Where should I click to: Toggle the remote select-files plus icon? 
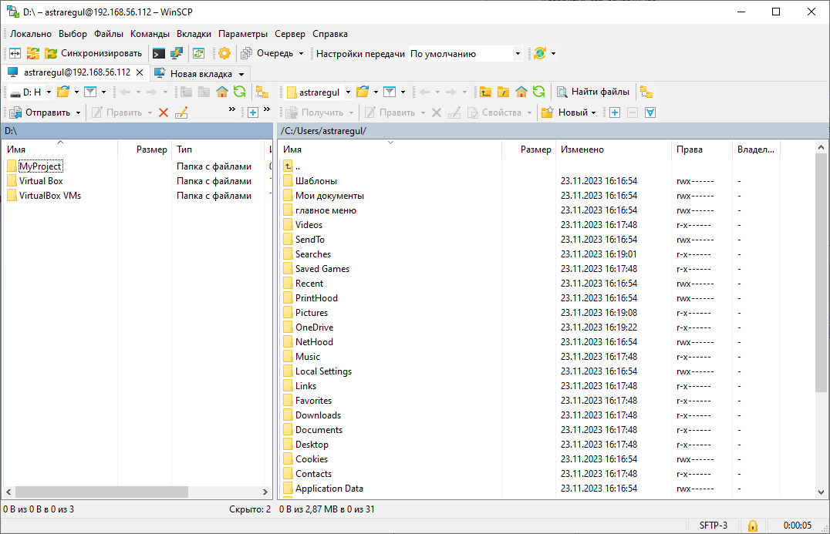(615, 113)
